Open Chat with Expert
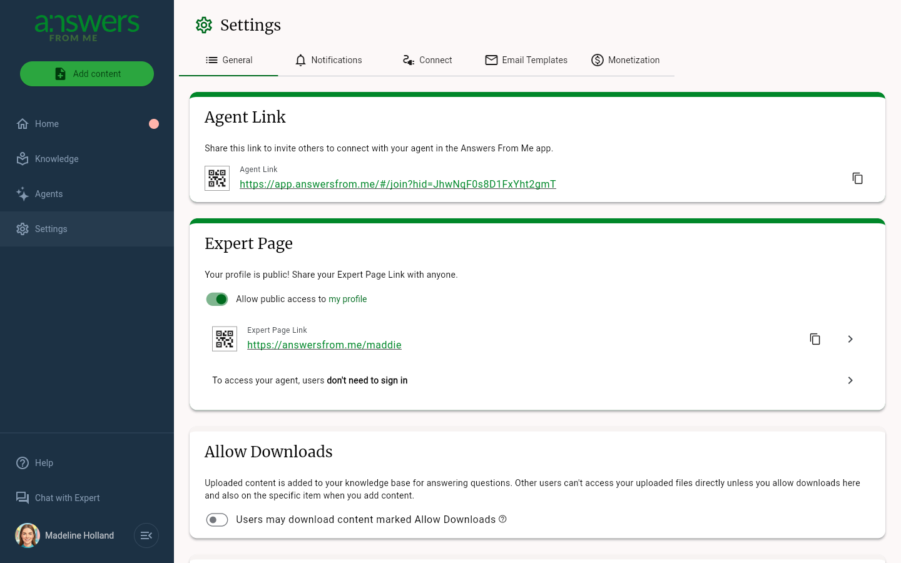901x563 pixels. [87, 498]
